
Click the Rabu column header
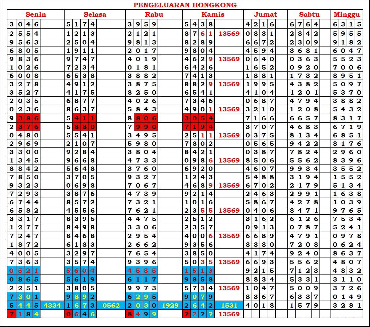pyautogui.click(x=154, y=14)
